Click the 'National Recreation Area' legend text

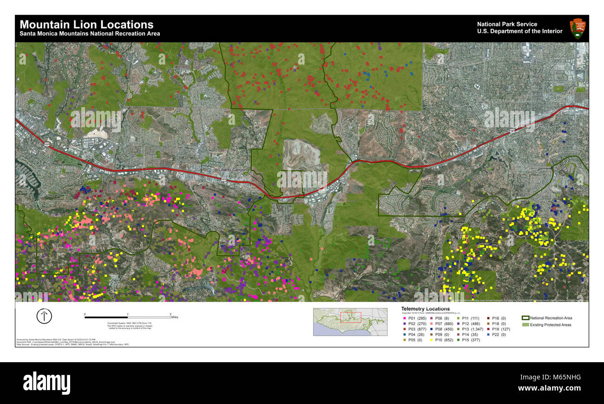[551, 318]
